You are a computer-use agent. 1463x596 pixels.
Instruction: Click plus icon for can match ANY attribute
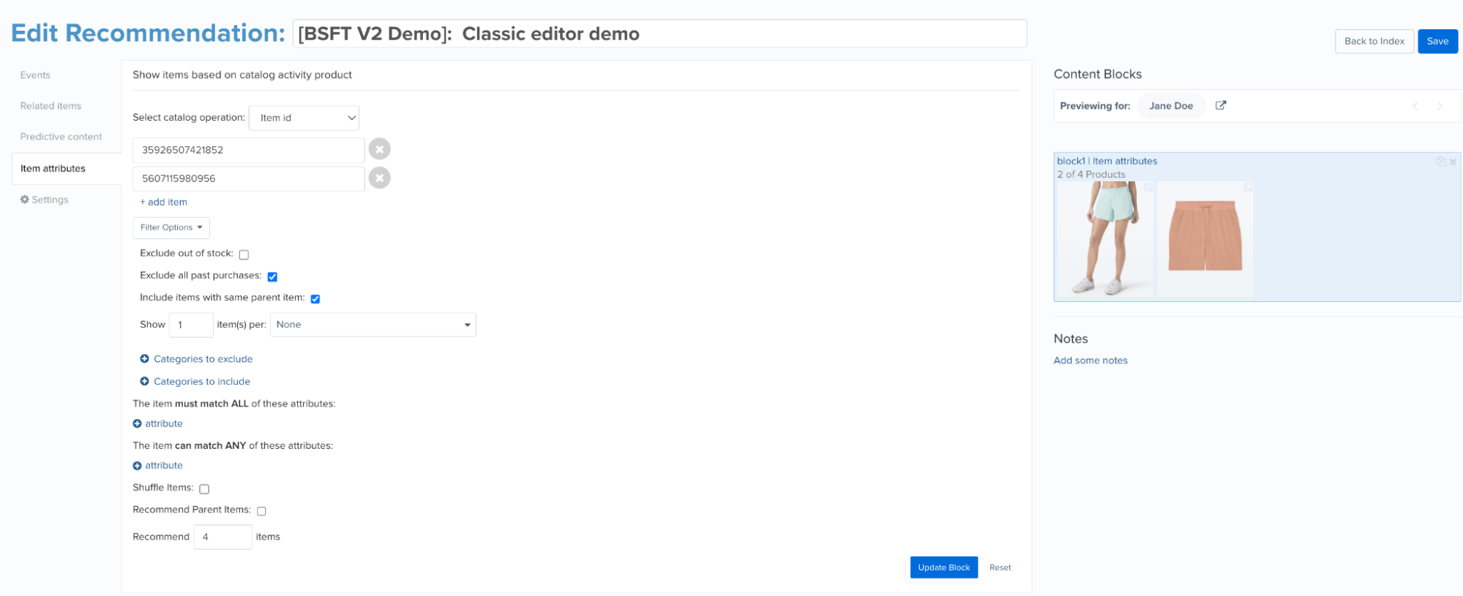(137, 466)
